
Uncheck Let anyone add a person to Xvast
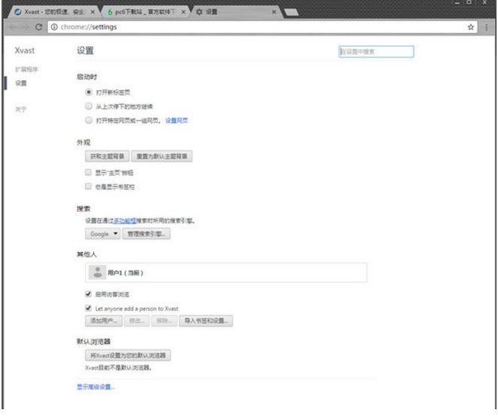[89, 308]
